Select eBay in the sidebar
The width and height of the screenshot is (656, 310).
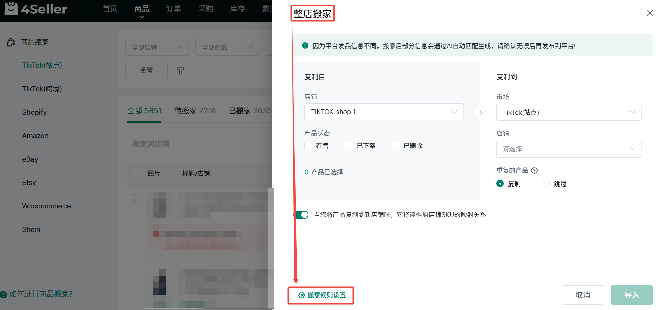30,159
